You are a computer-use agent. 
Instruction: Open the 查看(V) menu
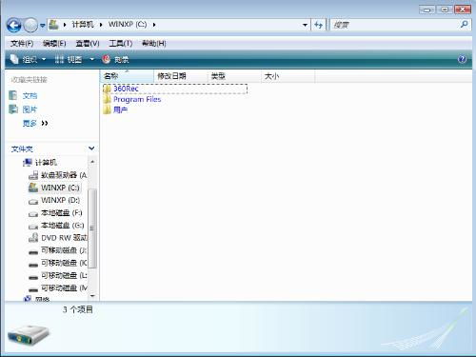pyautogui.click(x=88, y=44)
